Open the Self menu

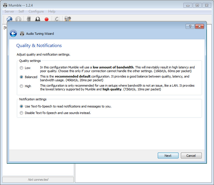point(21,11)
